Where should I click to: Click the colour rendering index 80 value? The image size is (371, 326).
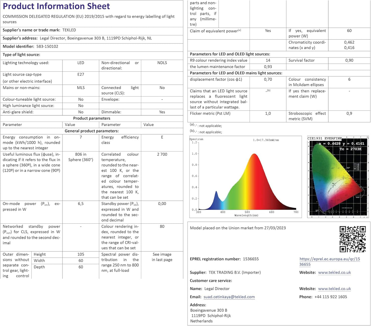[162, 226]
